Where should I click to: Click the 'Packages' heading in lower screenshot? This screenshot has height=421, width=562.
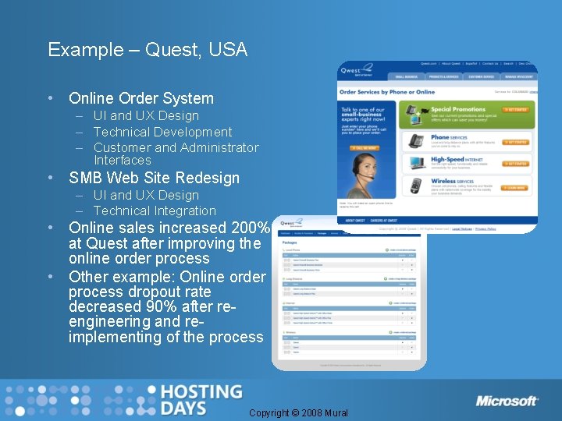(290, 242)
